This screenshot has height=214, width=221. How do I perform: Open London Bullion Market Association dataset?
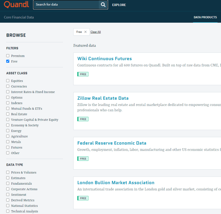coord(116,183)
